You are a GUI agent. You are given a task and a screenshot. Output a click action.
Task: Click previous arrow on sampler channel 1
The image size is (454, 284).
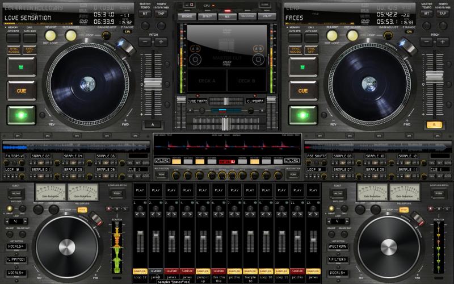(137, 214)
